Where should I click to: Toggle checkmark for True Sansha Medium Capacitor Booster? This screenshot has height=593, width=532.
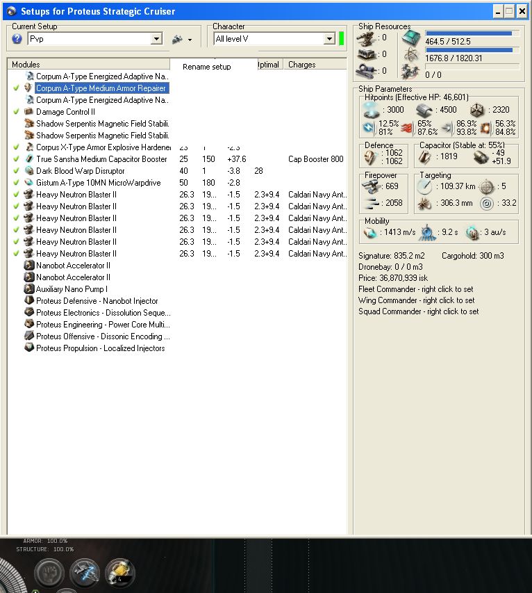tap(16, 159)
